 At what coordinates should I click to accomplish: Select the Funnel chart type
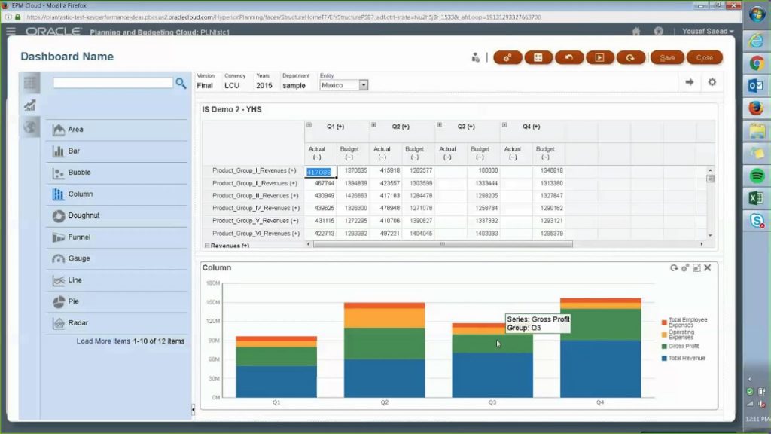(x=79, y=237)
